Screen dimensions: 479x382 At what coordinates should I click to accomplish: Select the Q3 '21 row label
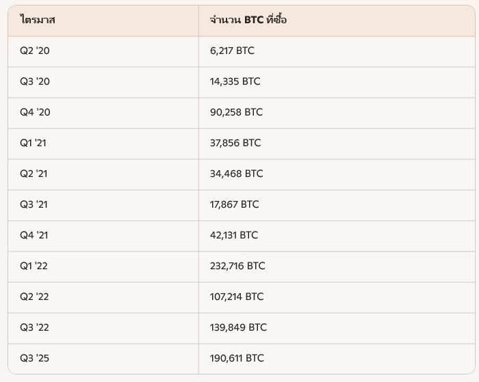tap(34, 204)
